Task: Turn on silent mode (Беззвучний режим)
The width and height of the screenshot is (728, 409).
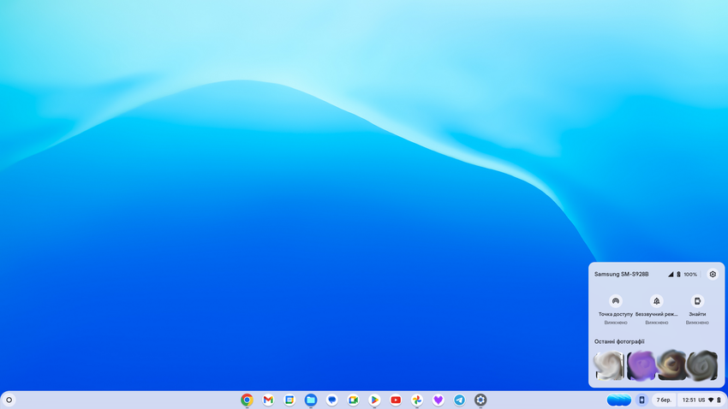Action: tap(657, 301)
